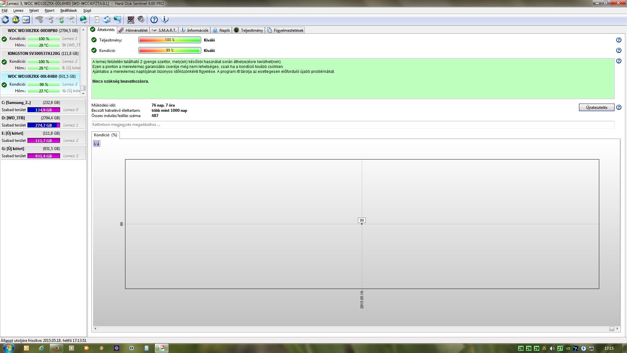Switch to the Napló tab

click(221, 30)
